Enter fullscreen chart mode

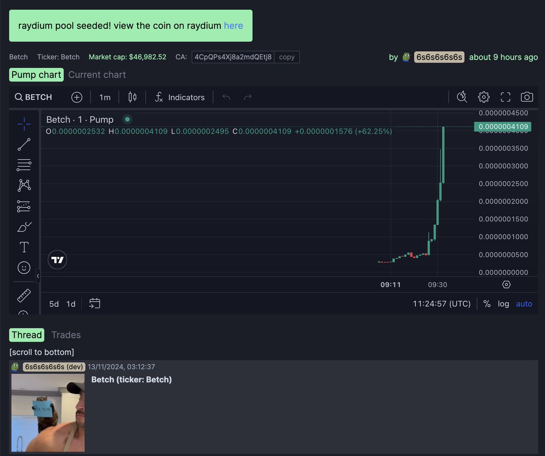(505, 97)
